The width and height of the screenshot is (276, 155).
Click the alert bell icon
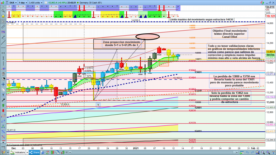[3, 16]
